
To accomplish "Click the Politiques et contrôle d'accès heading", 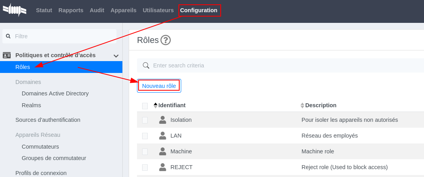I will click(55, 55).
